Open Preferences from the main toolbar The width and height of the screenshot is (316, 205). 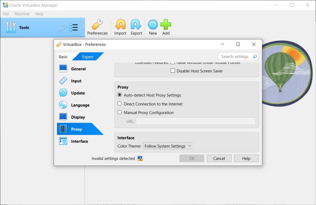tap(97, 27)
